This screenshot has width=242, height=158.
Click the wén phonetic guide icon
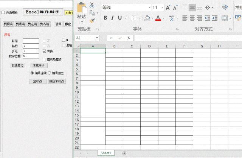click(172, 18)
